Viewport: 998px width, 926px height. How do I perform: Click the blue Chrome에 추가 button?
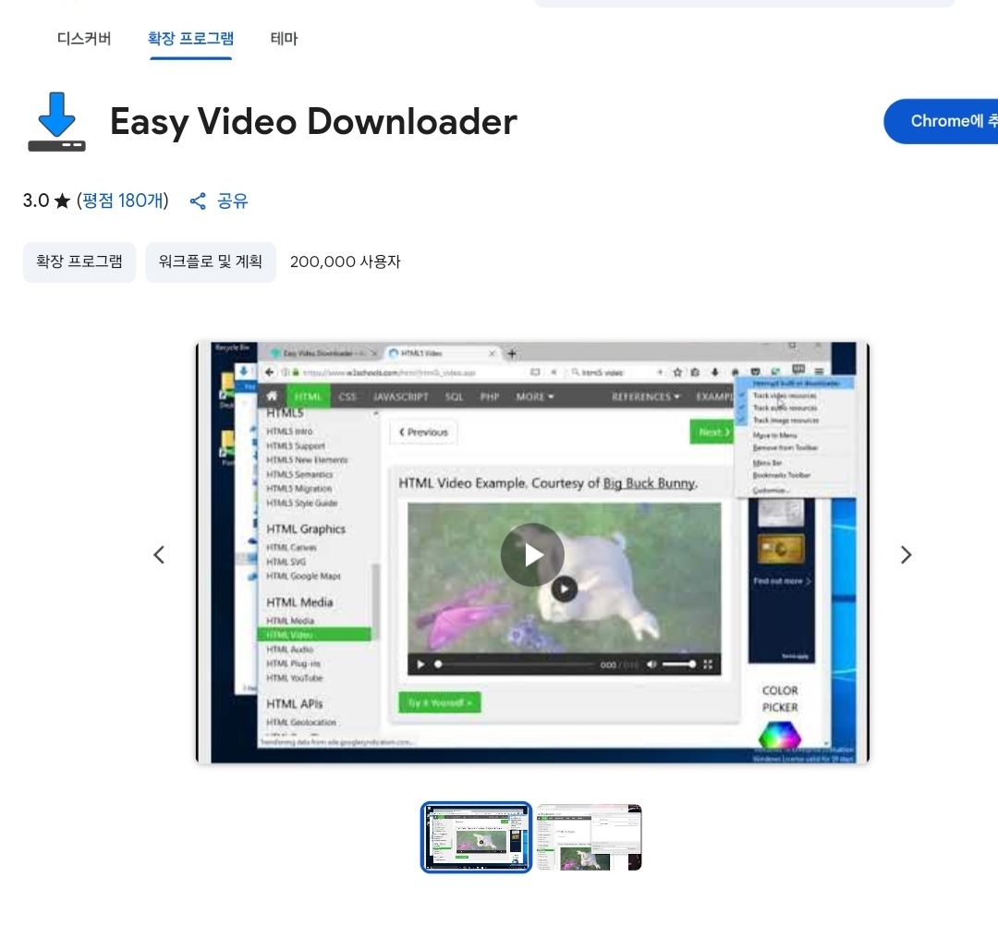941,122
